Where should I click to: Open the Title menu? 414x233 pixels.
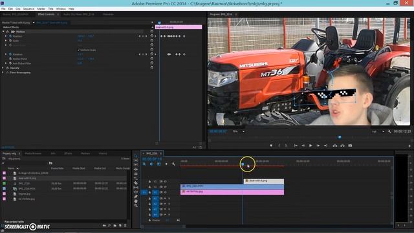coord(50,8)
